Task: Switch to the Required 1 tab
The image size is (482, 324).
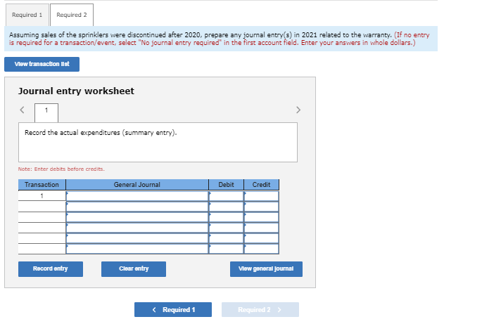Action: point(27,15)
